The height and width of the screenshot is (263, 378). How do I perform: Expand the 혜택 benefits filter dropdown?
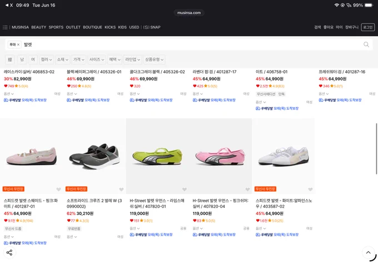(x=115, y=60)
